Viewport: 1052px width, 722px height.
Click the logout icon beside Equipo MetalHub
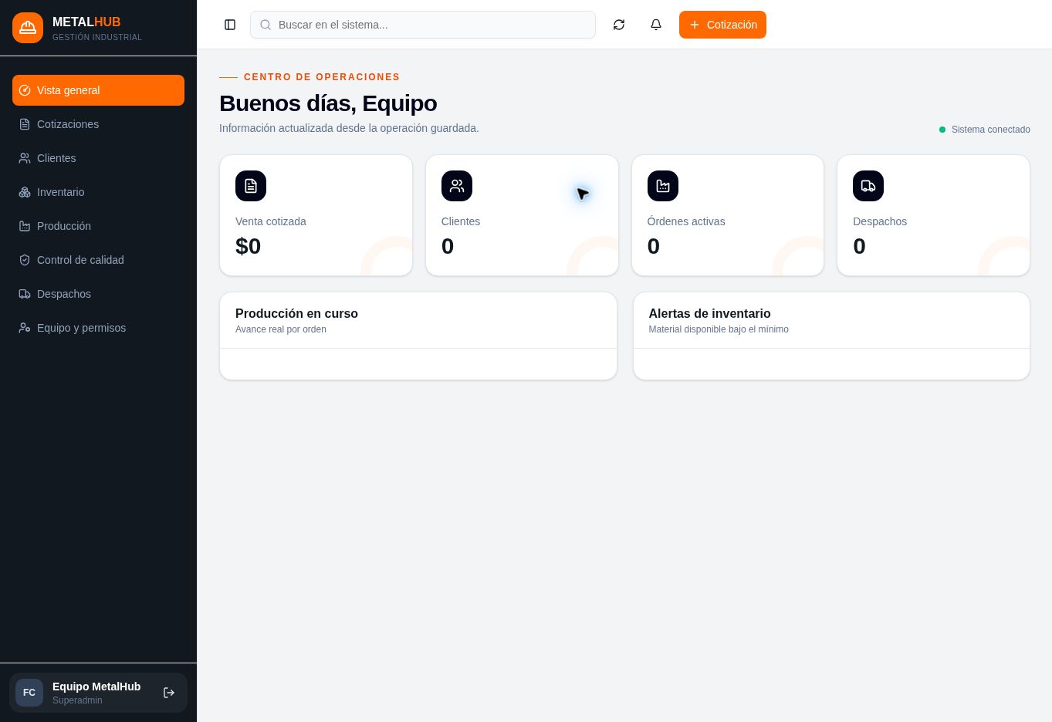(x=169, y=693)
